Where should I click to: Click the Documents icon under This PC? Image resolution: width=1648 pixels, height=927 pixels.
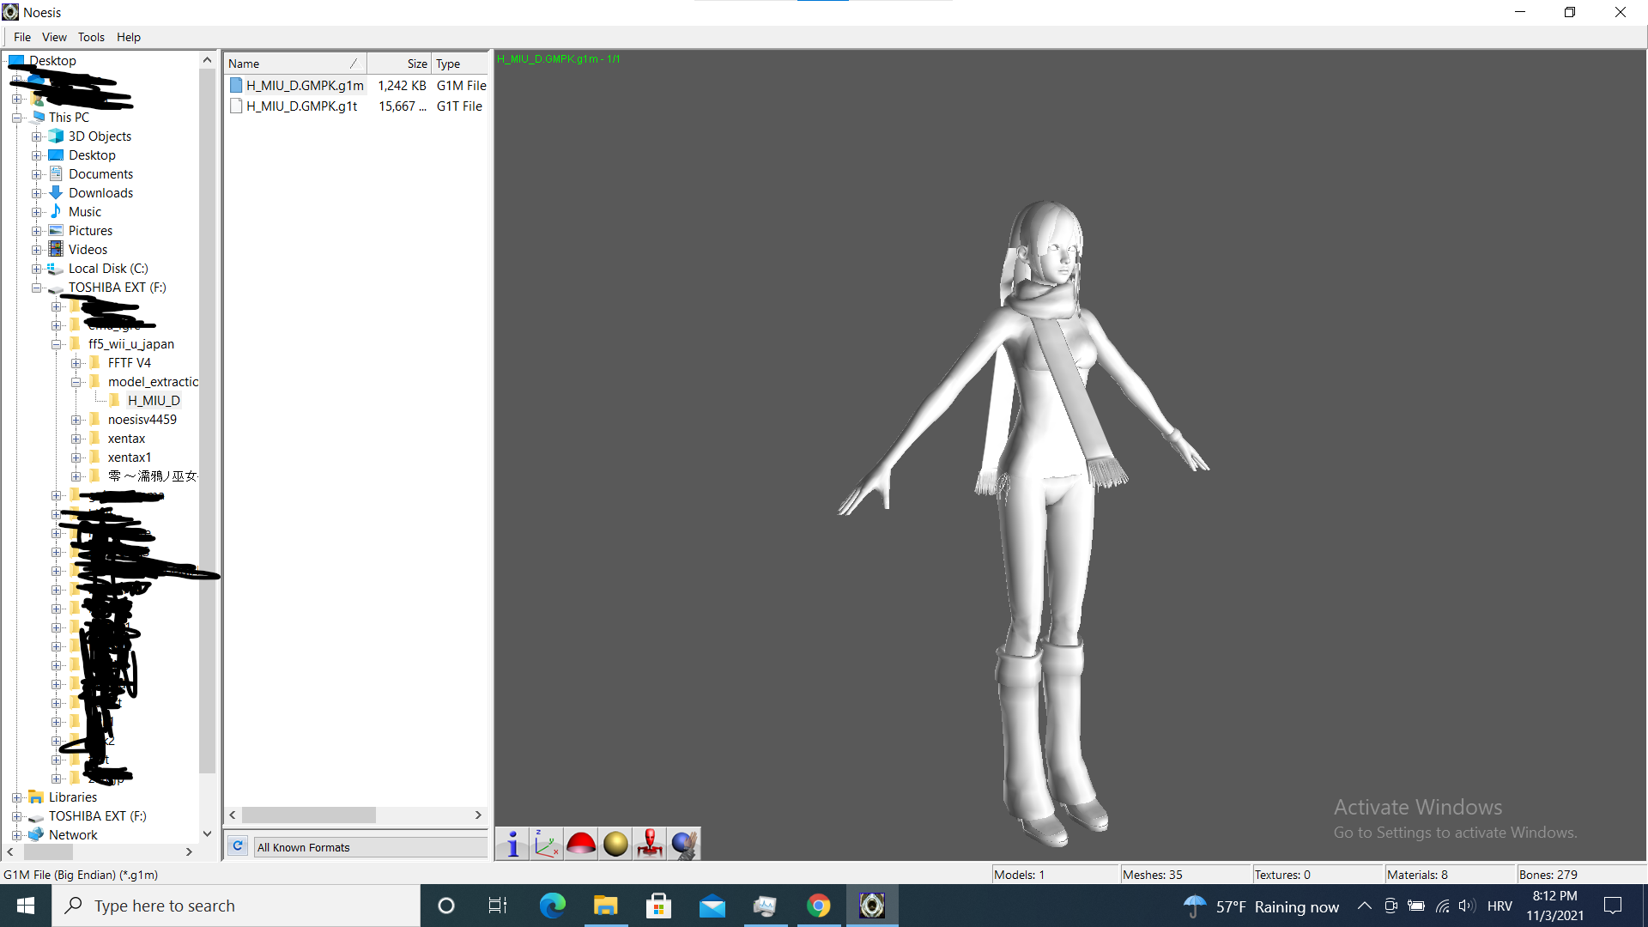(x=56, y=174)
